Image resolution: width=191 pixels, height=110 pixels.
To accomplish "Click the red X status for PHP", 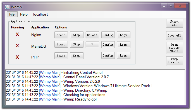I will point(17,57).
